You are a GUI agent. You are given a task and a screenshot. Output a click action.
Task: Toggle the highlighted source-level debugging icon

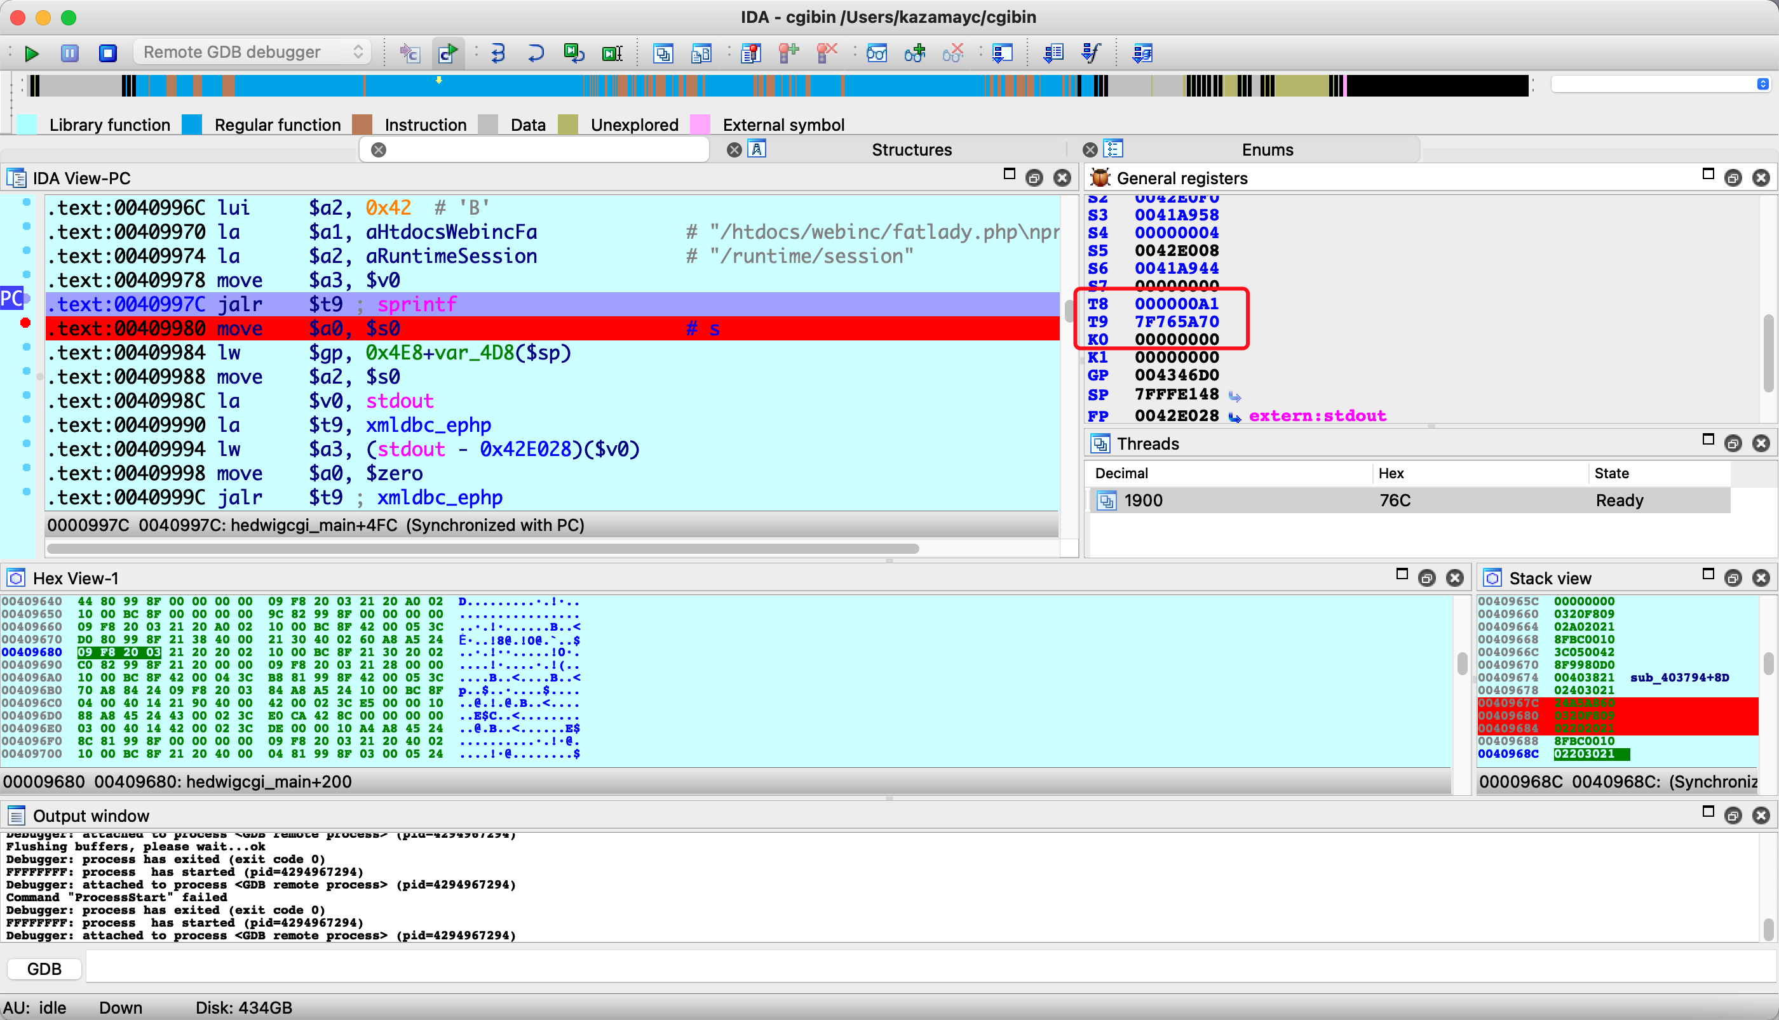(x=448, y=53)
